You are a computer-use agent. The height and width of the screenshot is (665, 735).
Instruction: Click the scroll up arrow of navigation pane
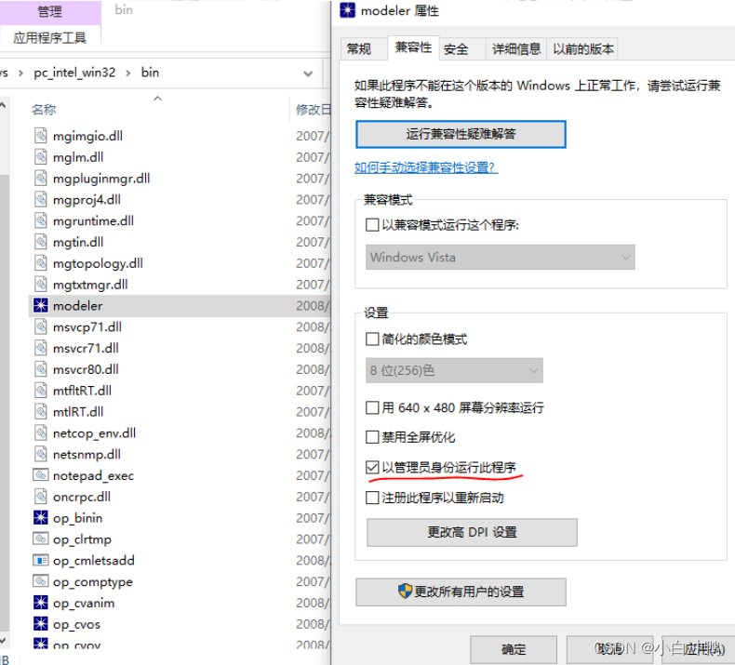click(4, 105)
